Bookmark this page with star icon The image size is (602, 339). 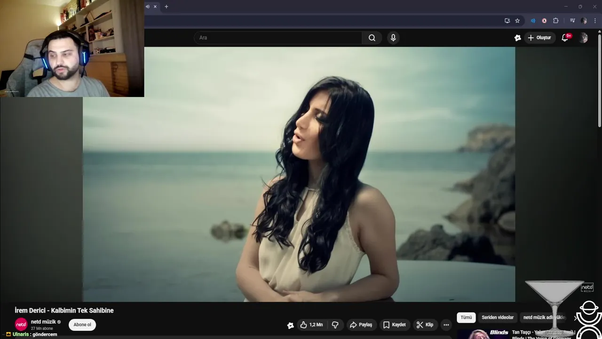coord(517,21)
